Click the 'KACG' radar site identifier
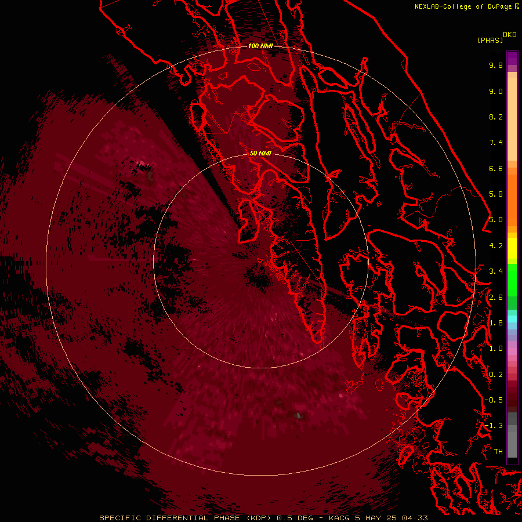Viewport: 522px width, 522px height. click(x=339, y=518)
